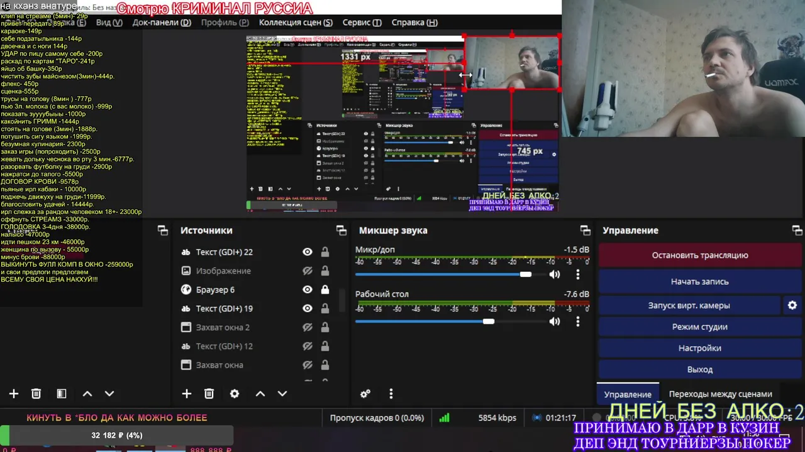This screenshot has height=452, width=805.
Task: Open scene filters icon in scenes toolbar
Action: click(62, 394)
